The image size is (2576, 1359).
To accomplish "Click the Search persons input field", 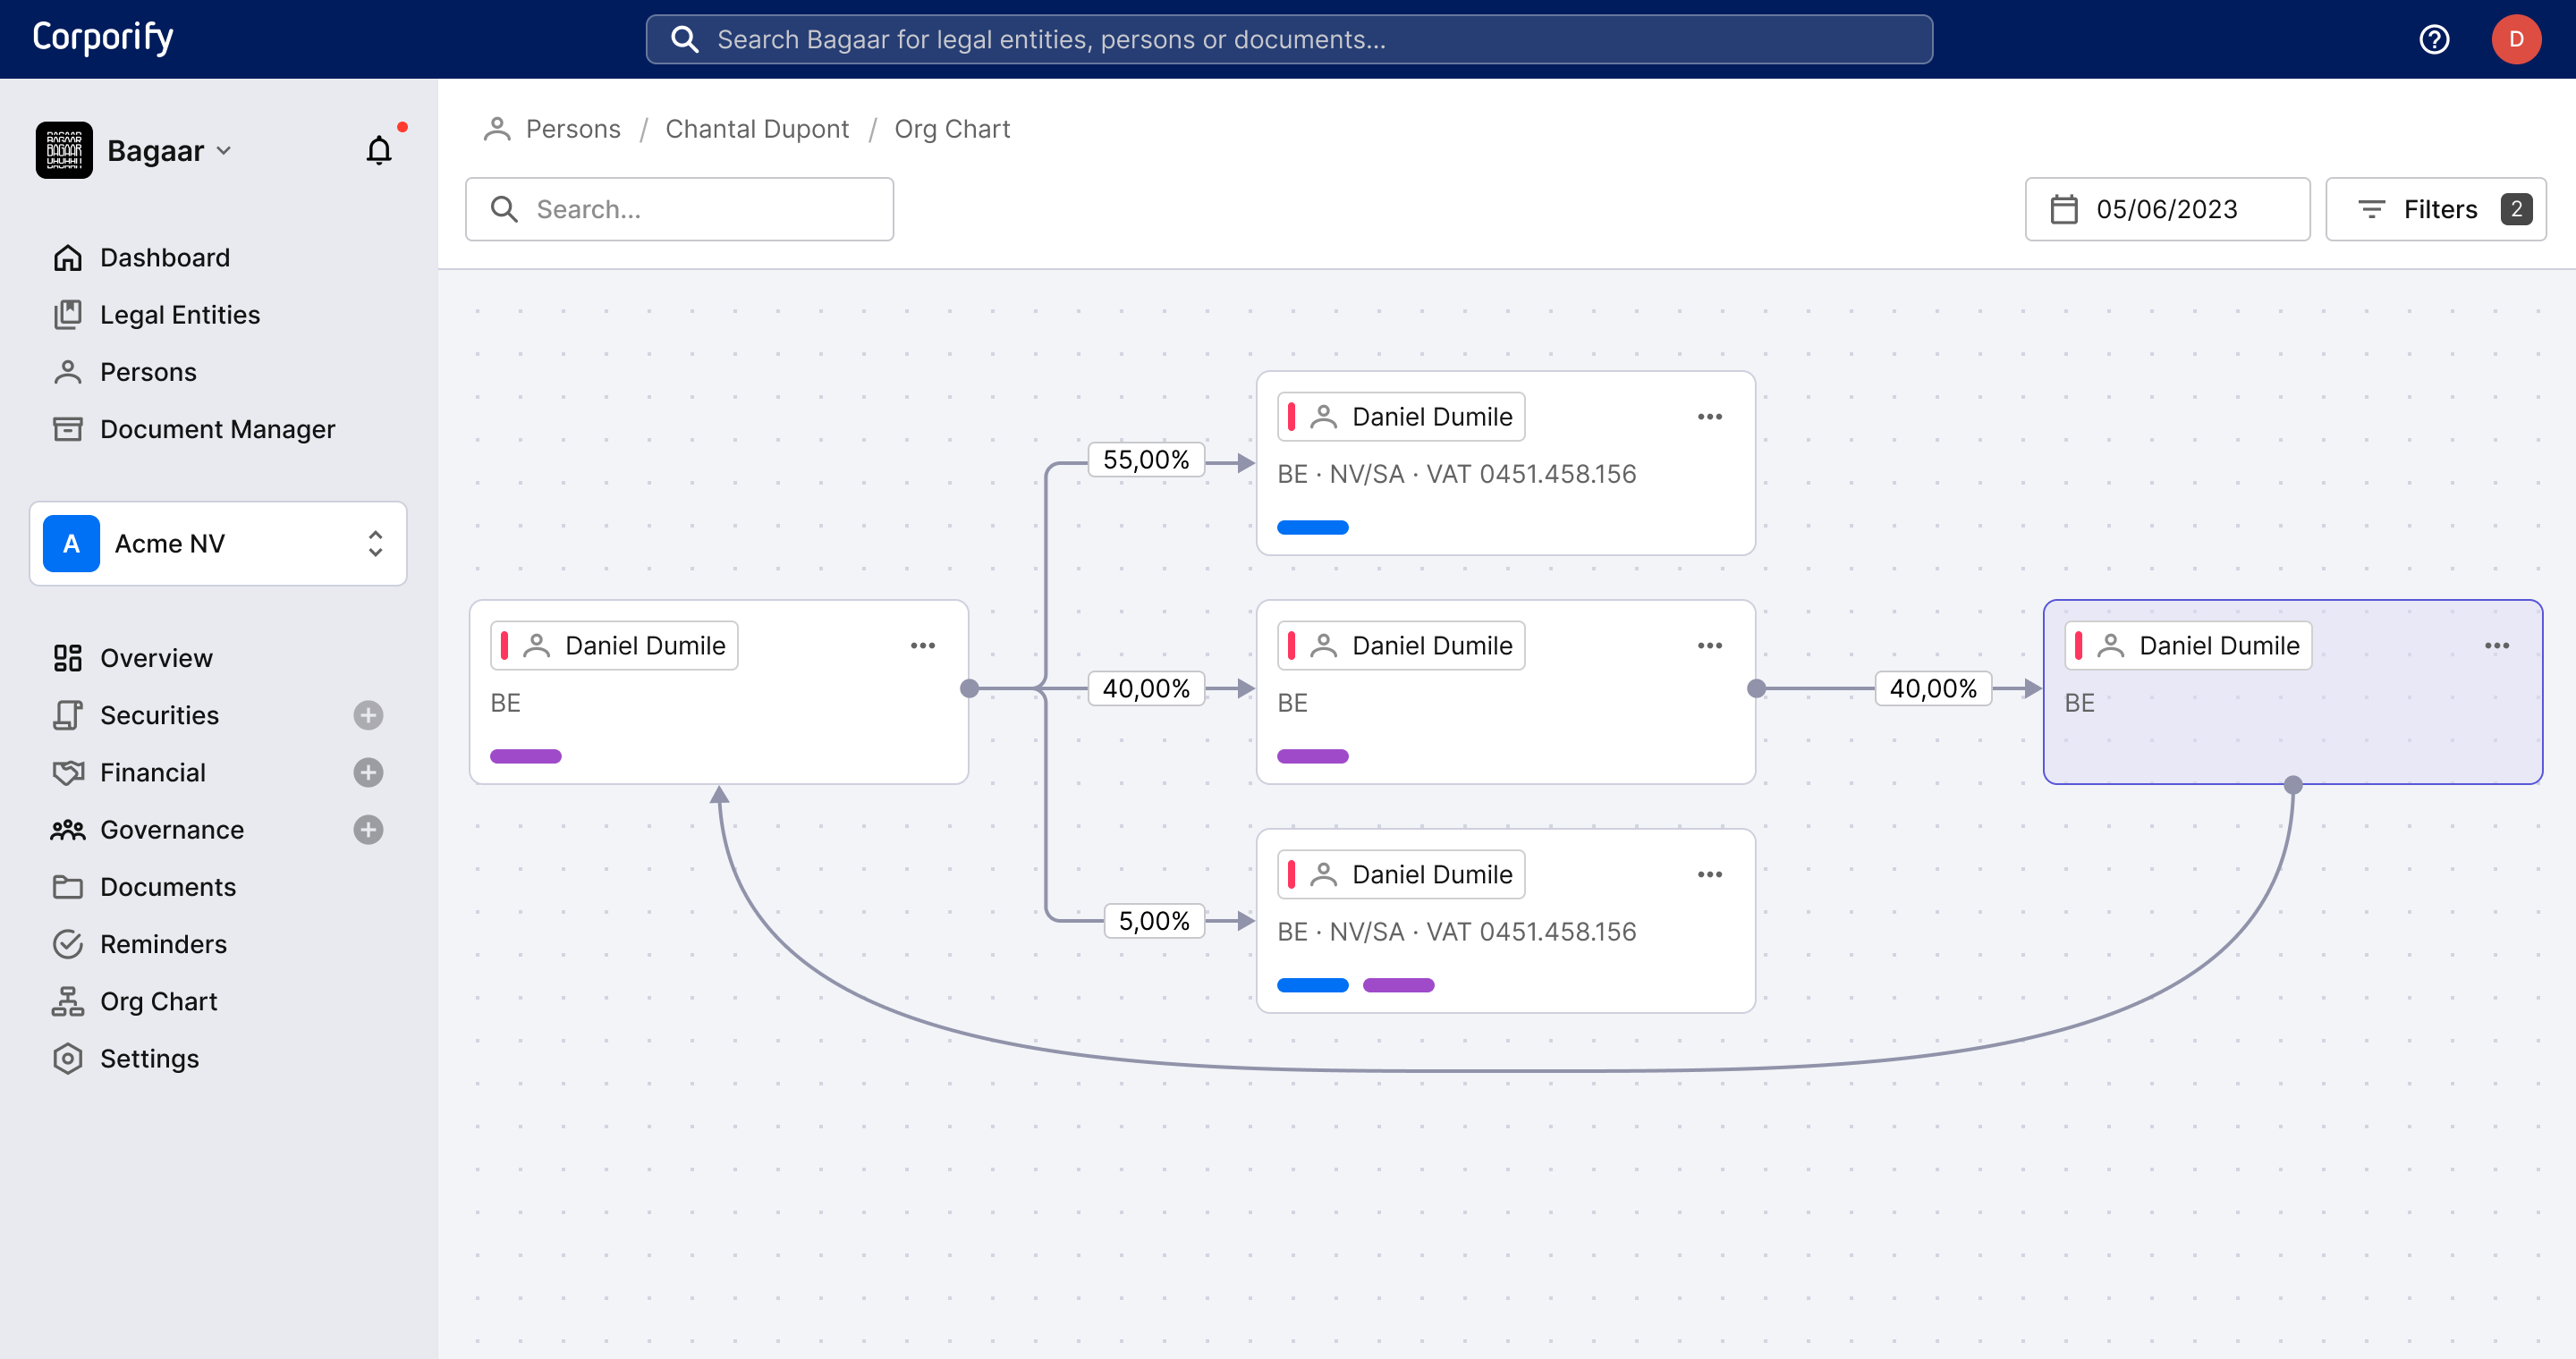I will pyautogui.click(x=680, y=209).
